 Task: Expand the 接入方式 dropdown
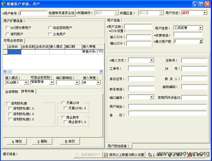(152, 60)
